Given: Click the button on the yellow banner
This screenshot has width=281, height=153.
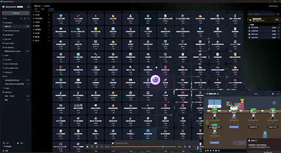Looking at the screenshot, I should click(277, 20).
